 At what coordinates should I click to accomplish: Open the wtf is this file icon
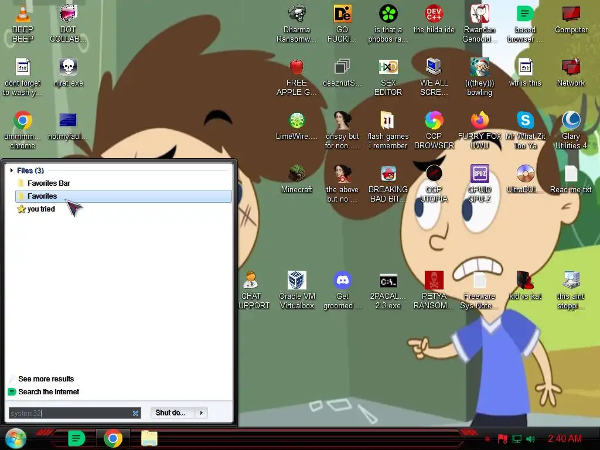click(x=526, y=67)
